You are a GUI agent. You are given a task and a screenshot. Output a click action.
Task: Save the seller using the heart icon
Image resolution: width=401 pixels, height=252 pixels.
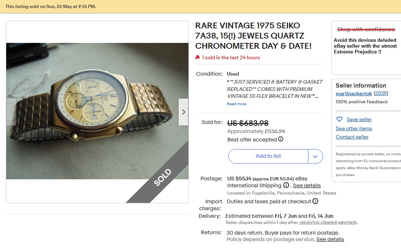pyautogui.click(x=339, y=119)
